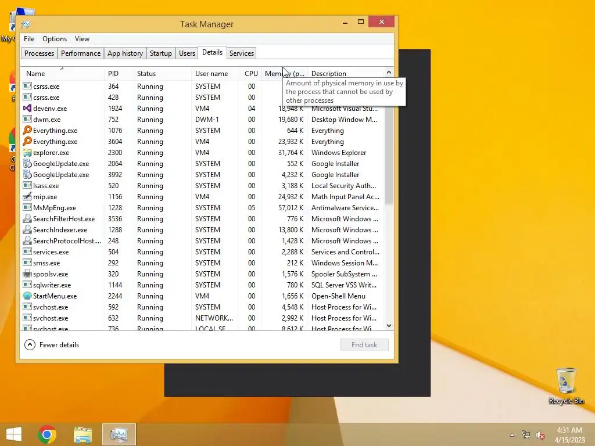The image size is (595, 446).
Task: Click the spoolsv.exe printer icon
Action: click(x=27, y=274)
